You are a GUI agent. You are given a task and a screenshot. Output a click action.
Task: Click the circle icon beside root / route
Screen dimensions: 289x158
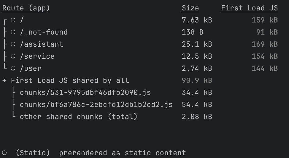13,20
